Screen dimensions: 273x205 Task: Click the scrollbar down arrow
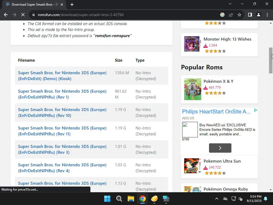click(x=271, y=190)
